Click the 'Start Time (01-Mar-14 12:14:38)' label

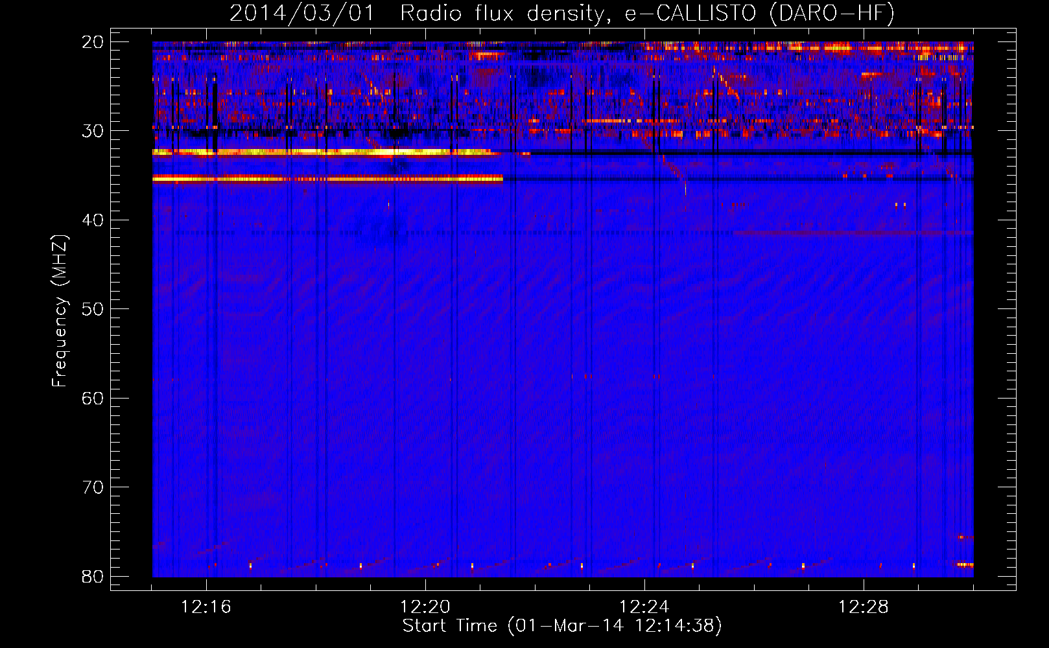[x=562, y=626]
